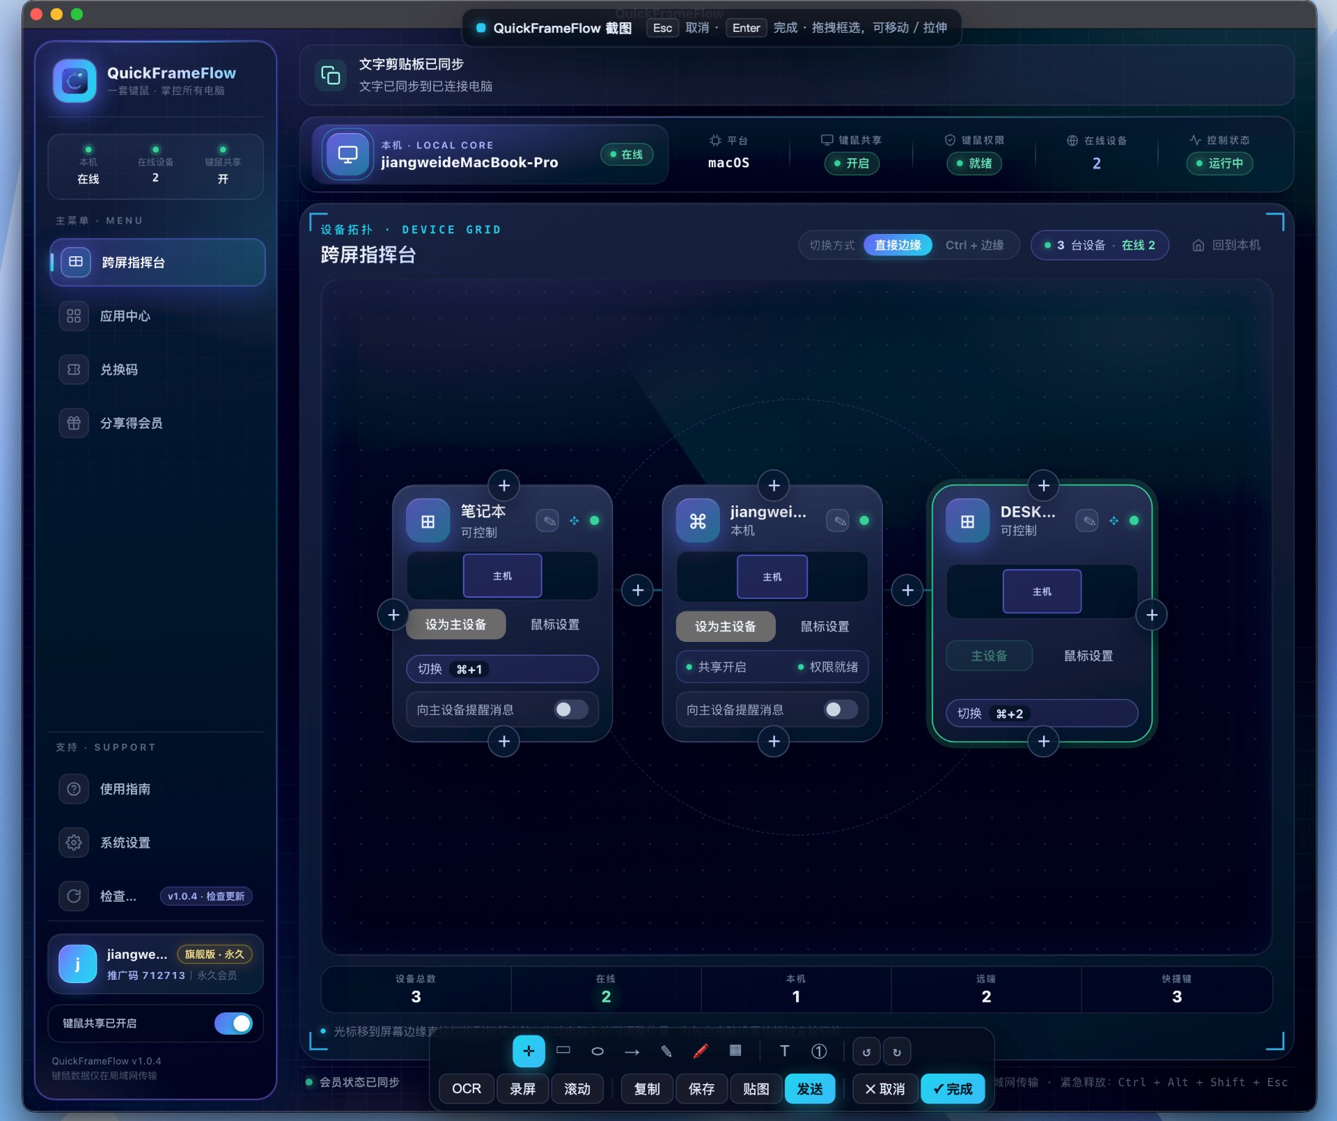Viewport: 1337px width, 1121px height.
Task: Add device between 笔记本 and jiangwei cards
Action: point(638,590)
